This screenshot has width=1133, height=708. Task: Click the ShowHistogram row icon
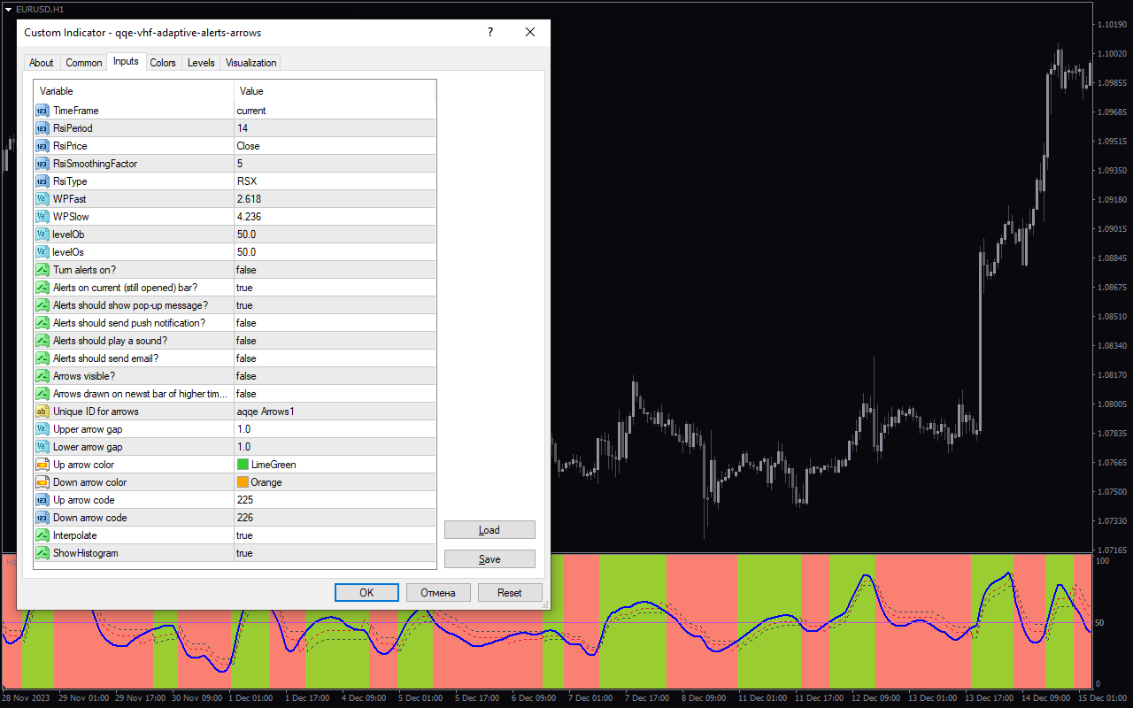tap(42, 553)
